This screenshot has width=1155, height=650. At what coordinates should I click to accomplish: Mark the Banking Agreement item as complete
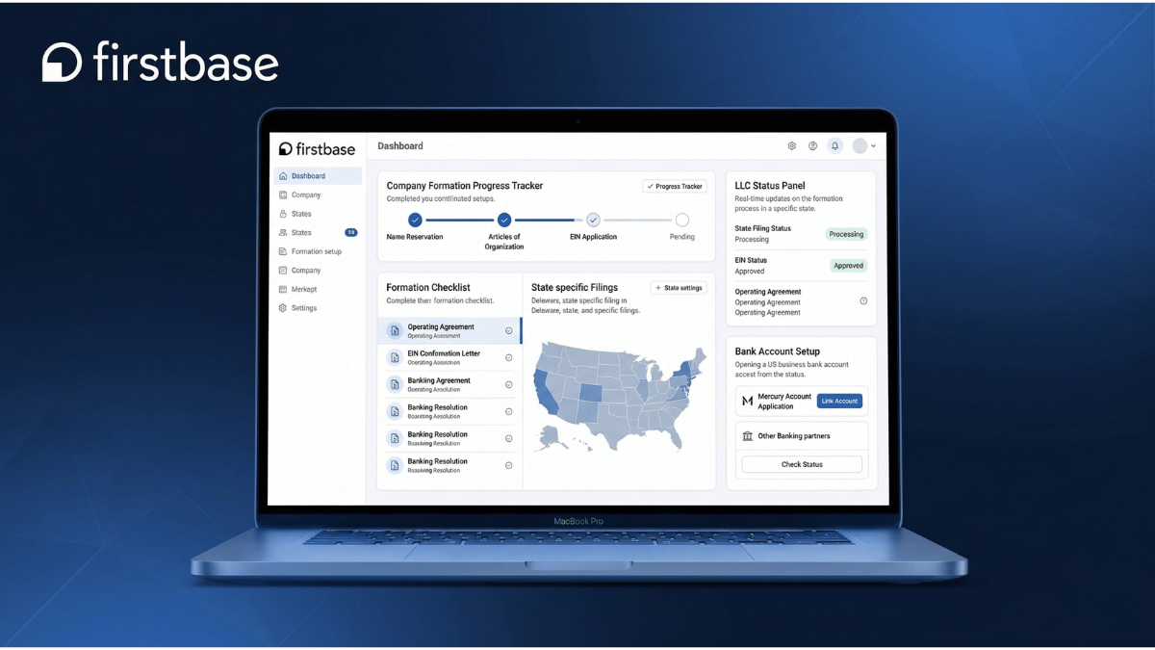(509, 385)
